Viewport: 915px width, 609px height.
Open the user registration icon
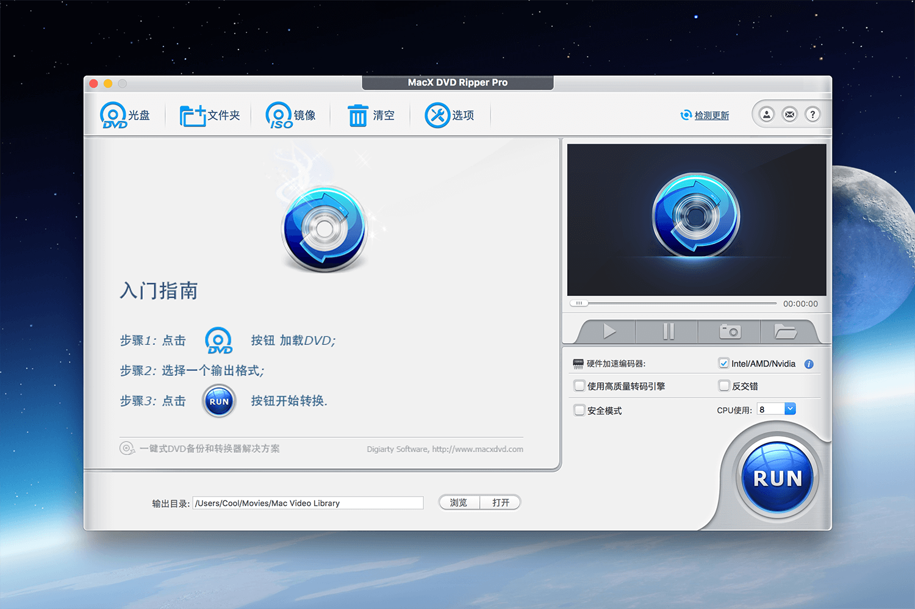coord(767,114)
